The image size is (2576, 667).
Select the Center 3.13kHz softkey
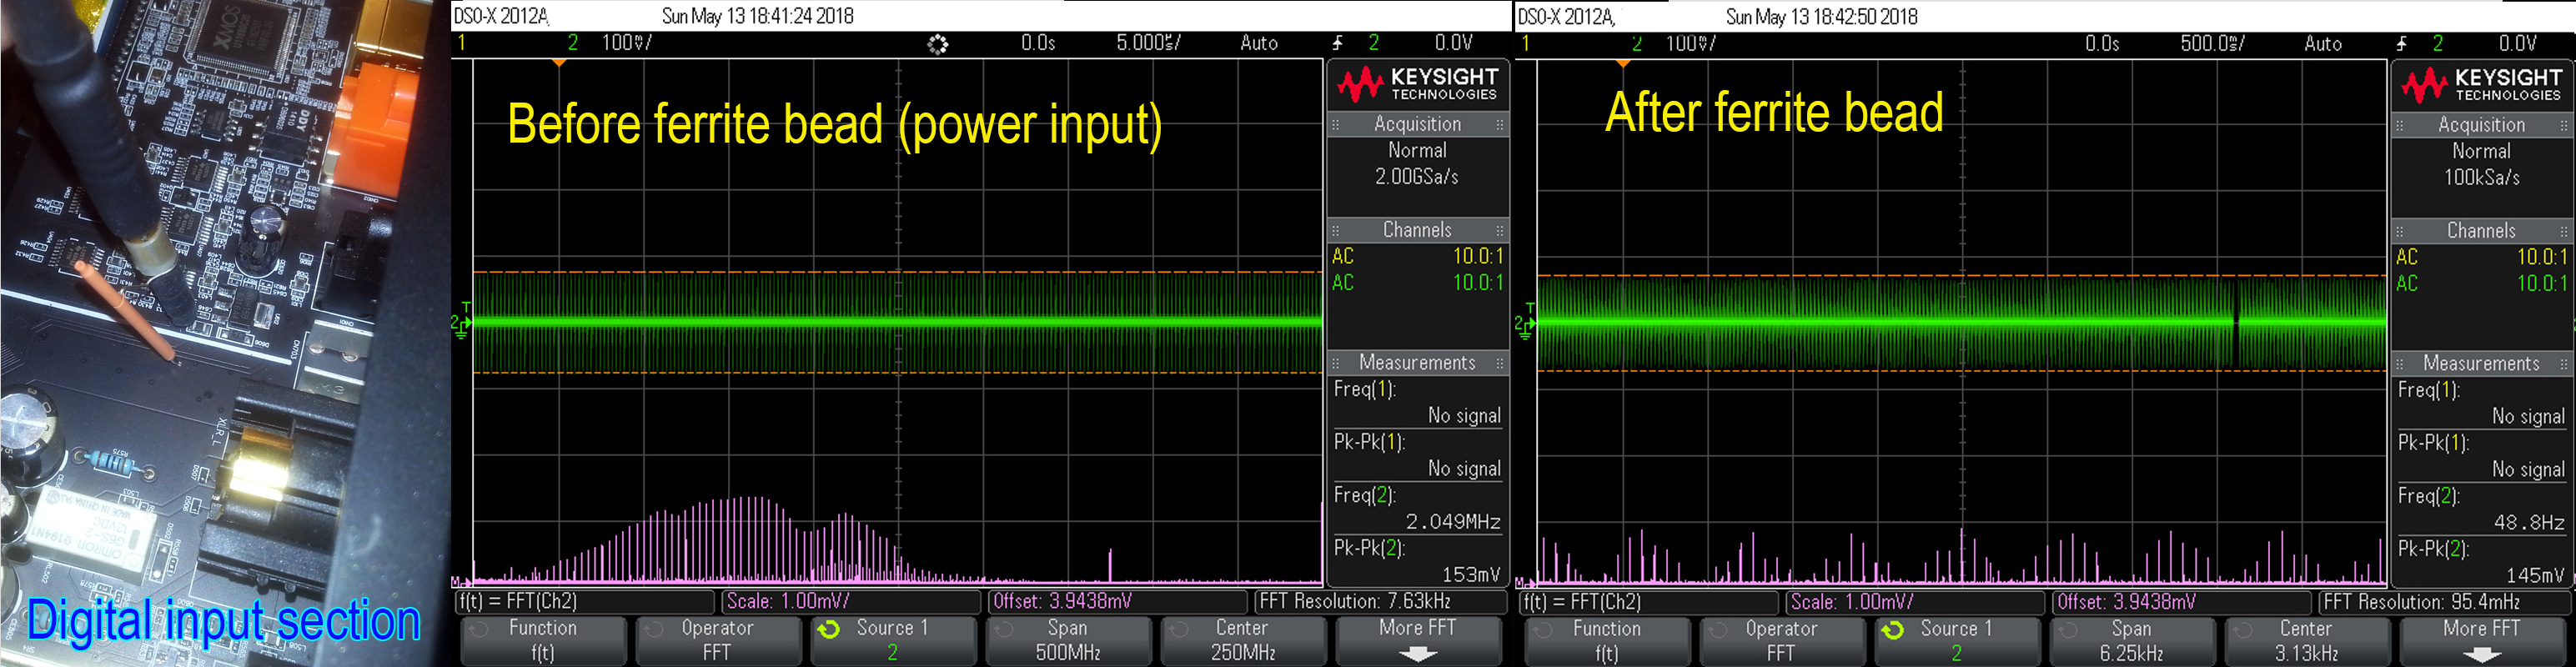pos(2307,641)
